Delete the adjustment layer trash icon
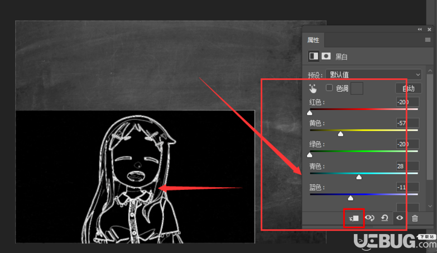The width and height of the screenshot is (437, 253). (415, 218)
